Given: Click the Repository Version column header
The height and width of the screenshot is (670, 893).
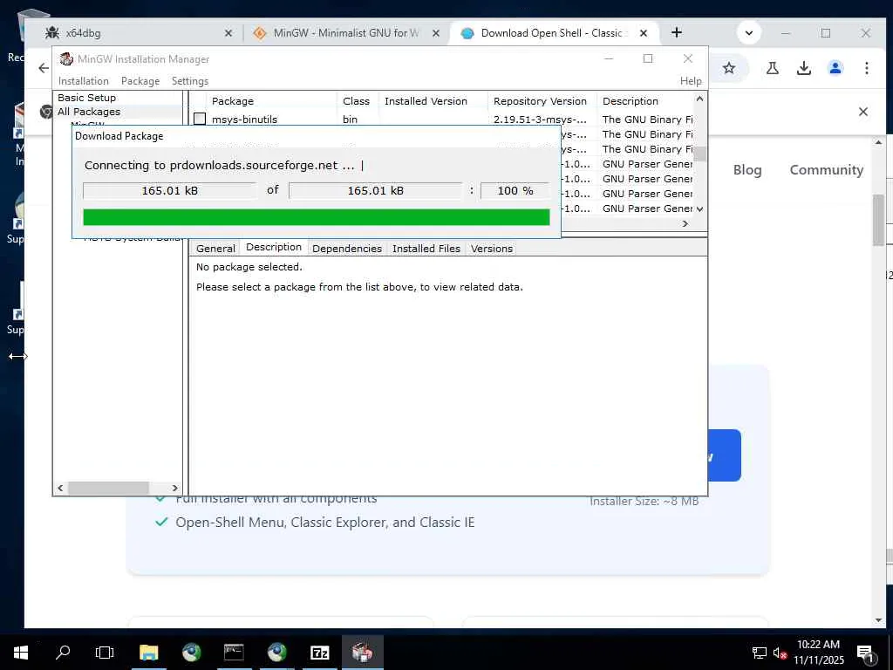Looking at the screenshot, I should pyautogui.click(x=542, y=101).
